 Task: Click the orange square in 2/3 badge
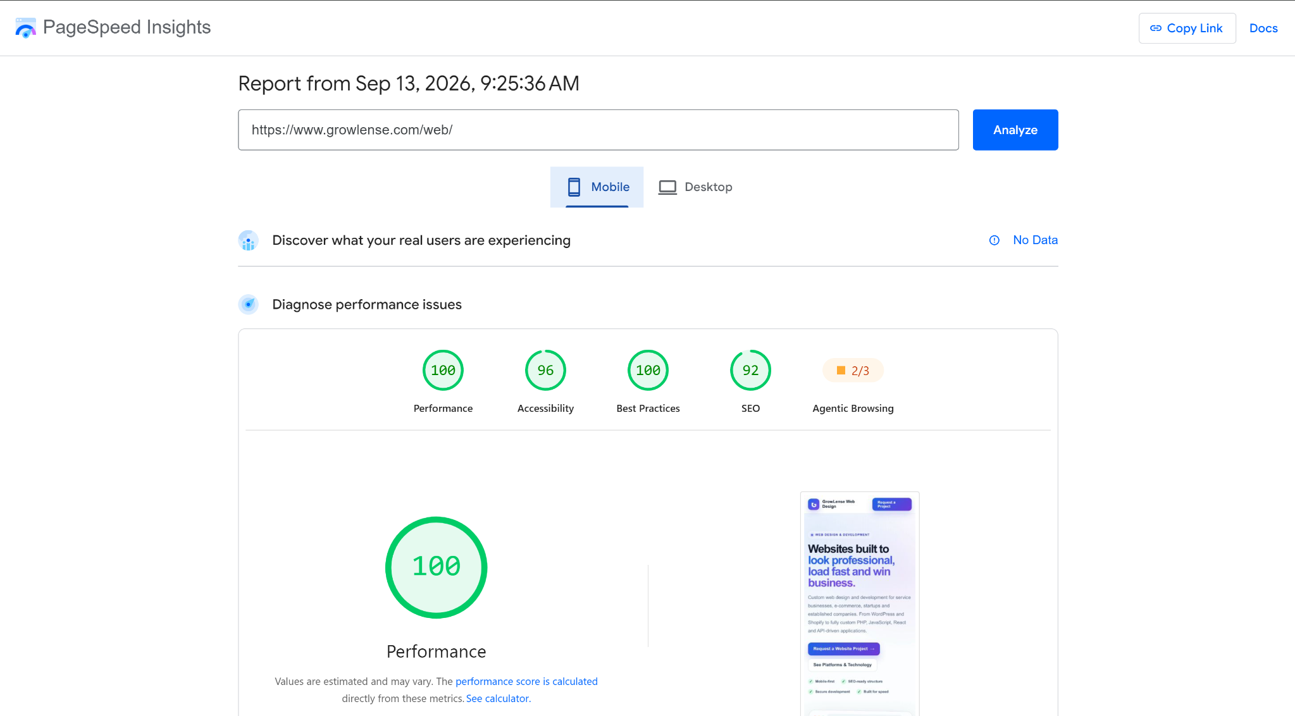pos(841,371)
